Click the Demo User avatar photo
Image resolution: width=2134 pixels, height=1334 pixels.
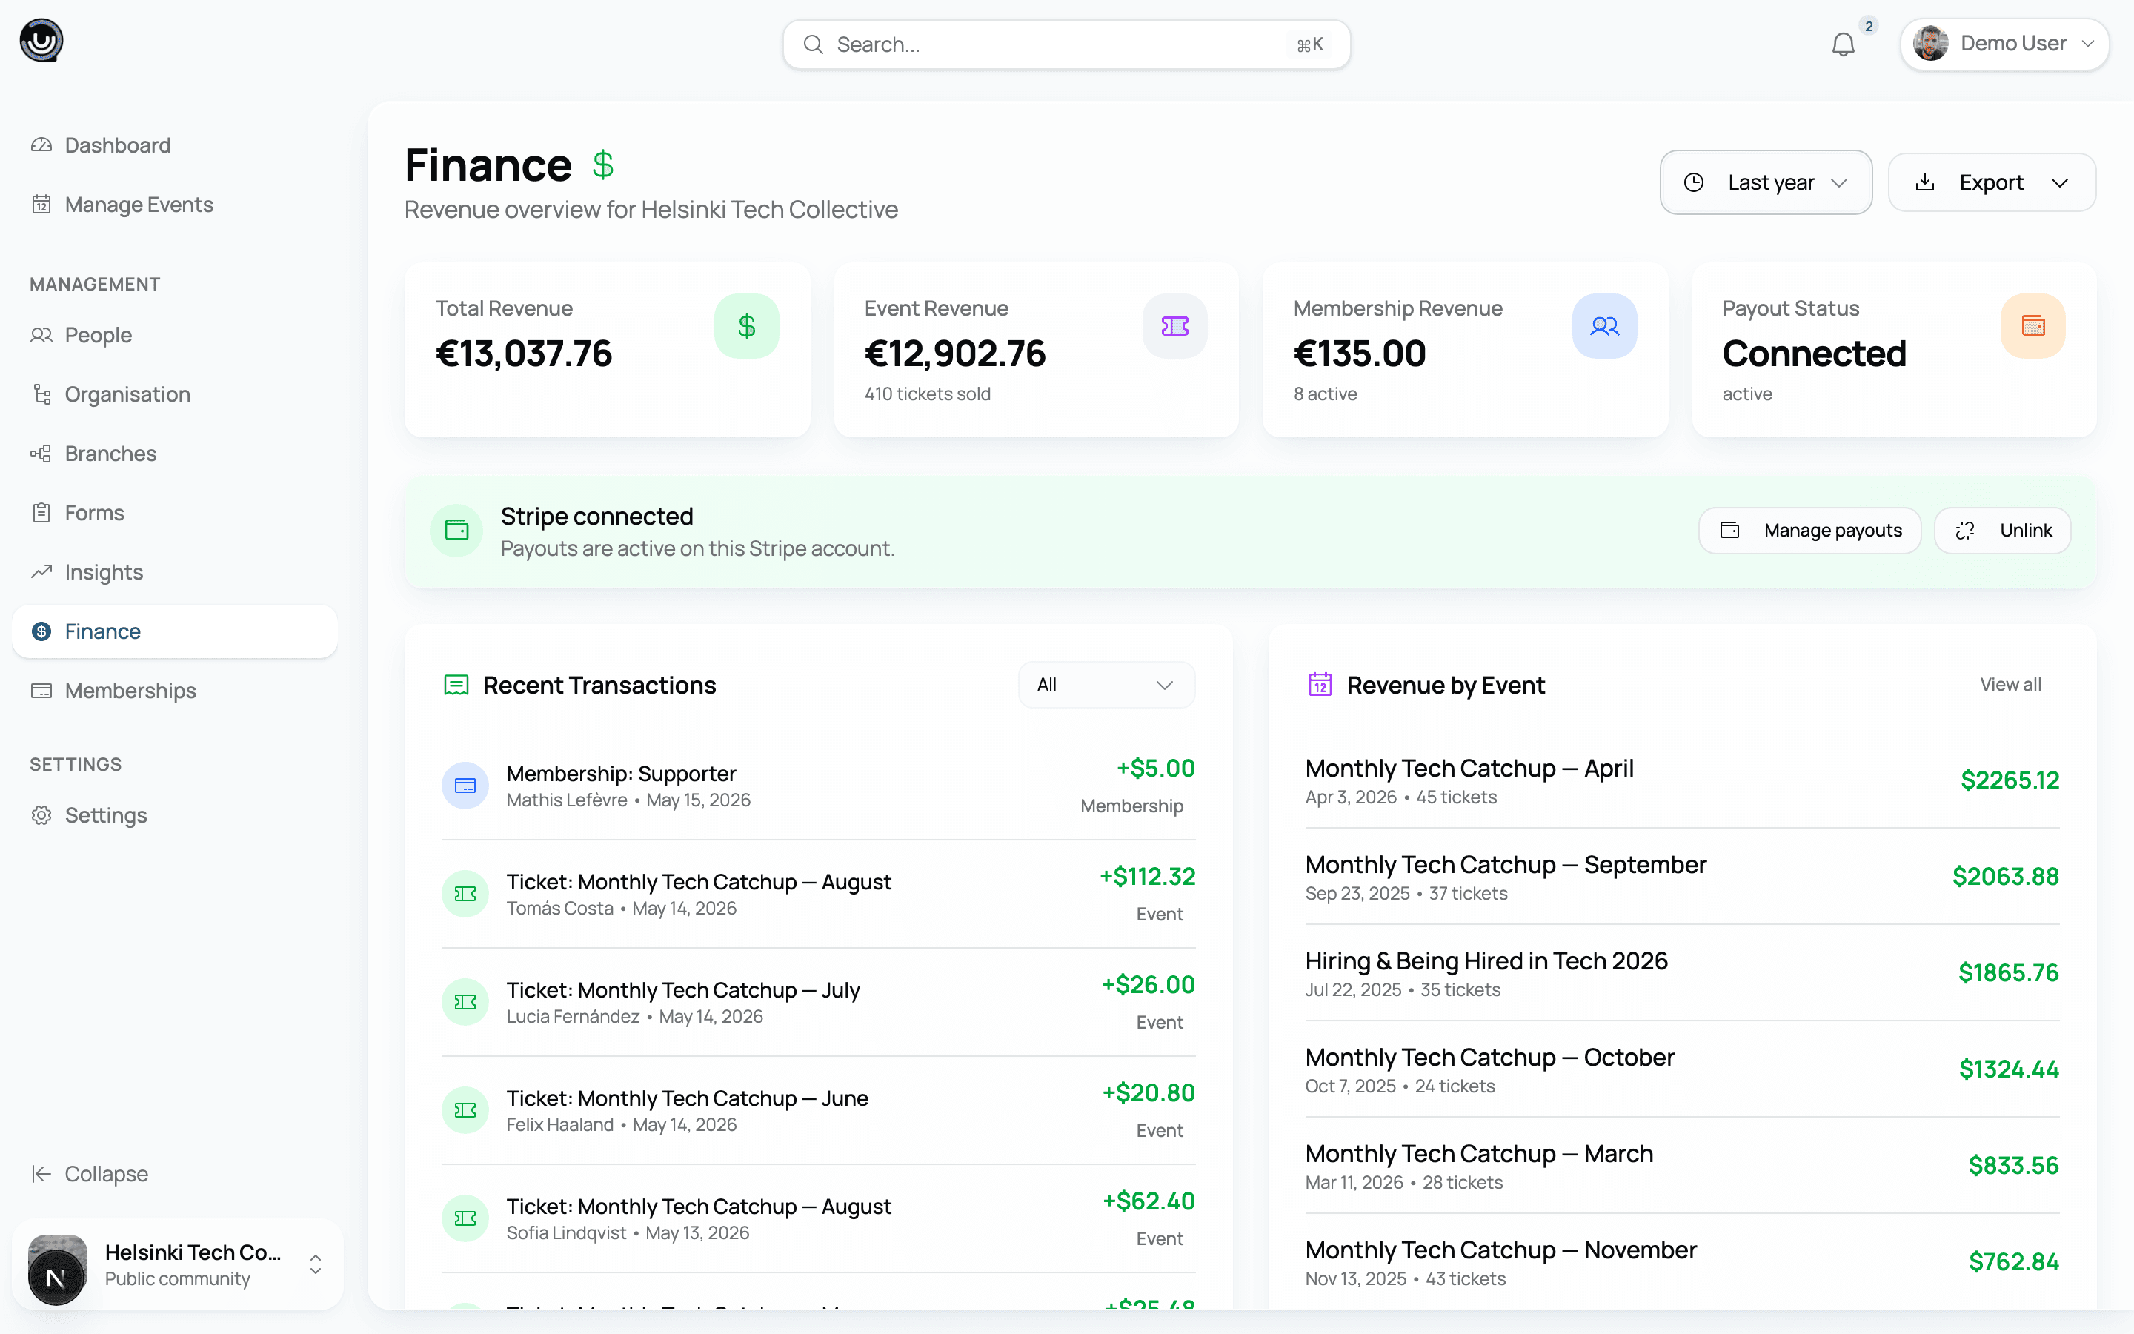1930,43
